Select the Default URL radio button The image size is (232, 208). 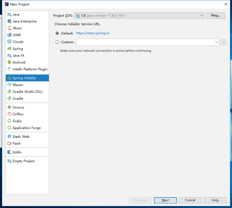[x=57, y=33]
